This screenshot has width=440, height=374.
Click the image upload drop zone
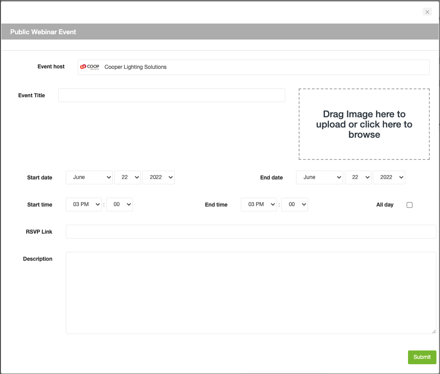coord(364,124)
